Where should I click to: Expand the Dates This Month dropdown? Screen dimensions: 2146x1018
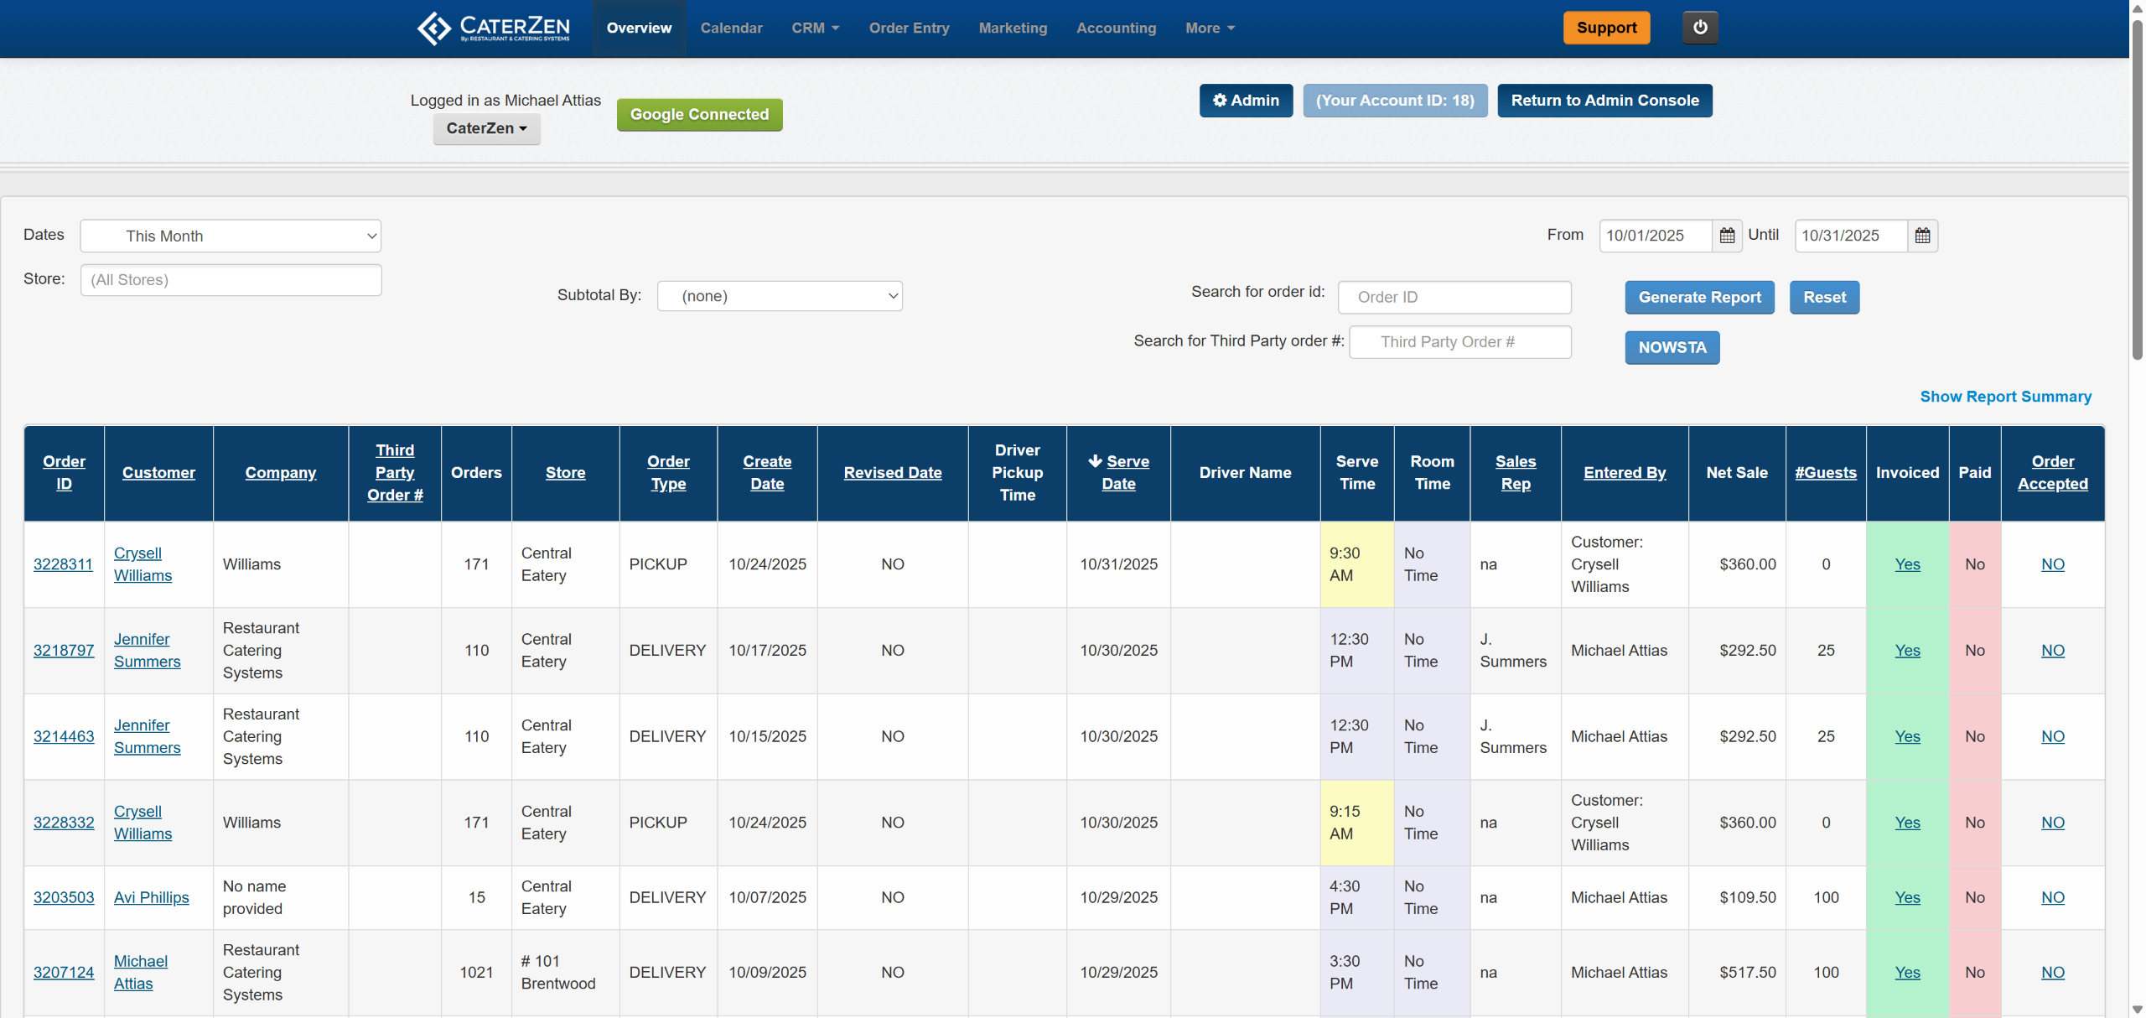[231, 236]
